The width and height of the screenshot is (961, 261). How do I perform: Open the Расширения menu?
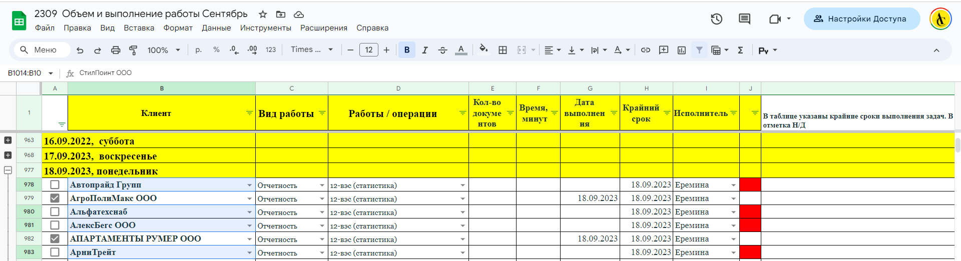pos(324,28)
